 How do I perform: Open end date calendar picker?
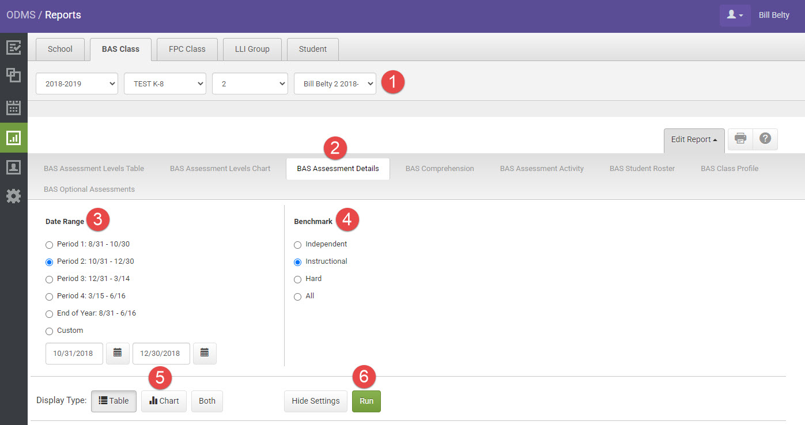205,353
